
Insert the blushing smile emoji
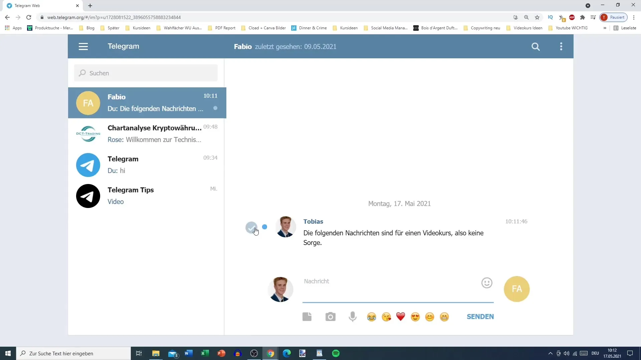click(430, 317)
